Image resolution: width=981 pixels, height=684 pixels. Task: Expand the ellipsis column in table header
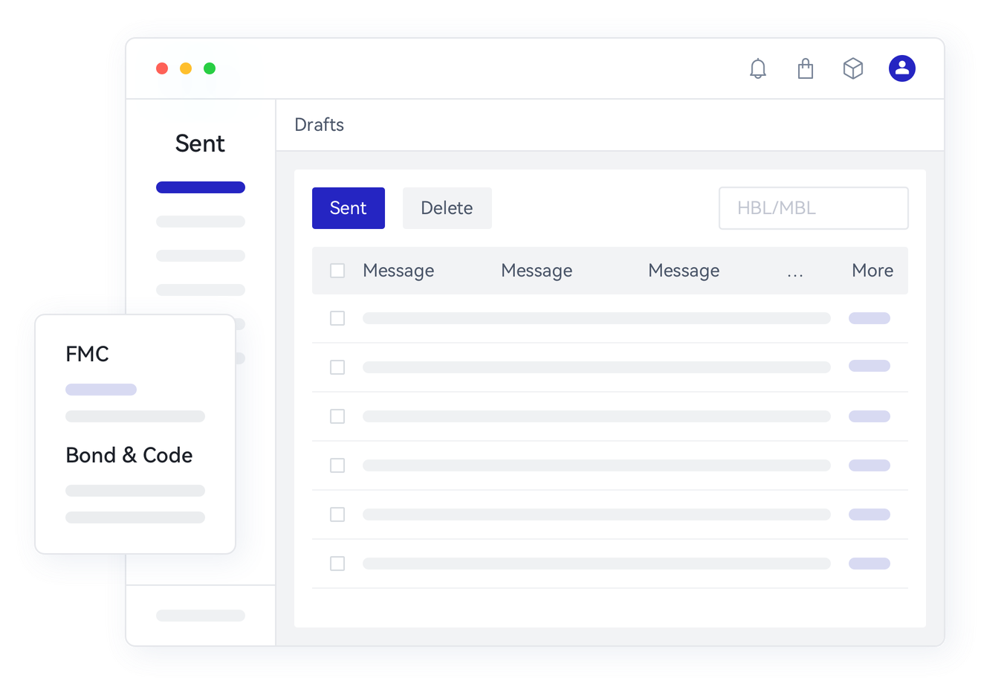tap(794, 272)
